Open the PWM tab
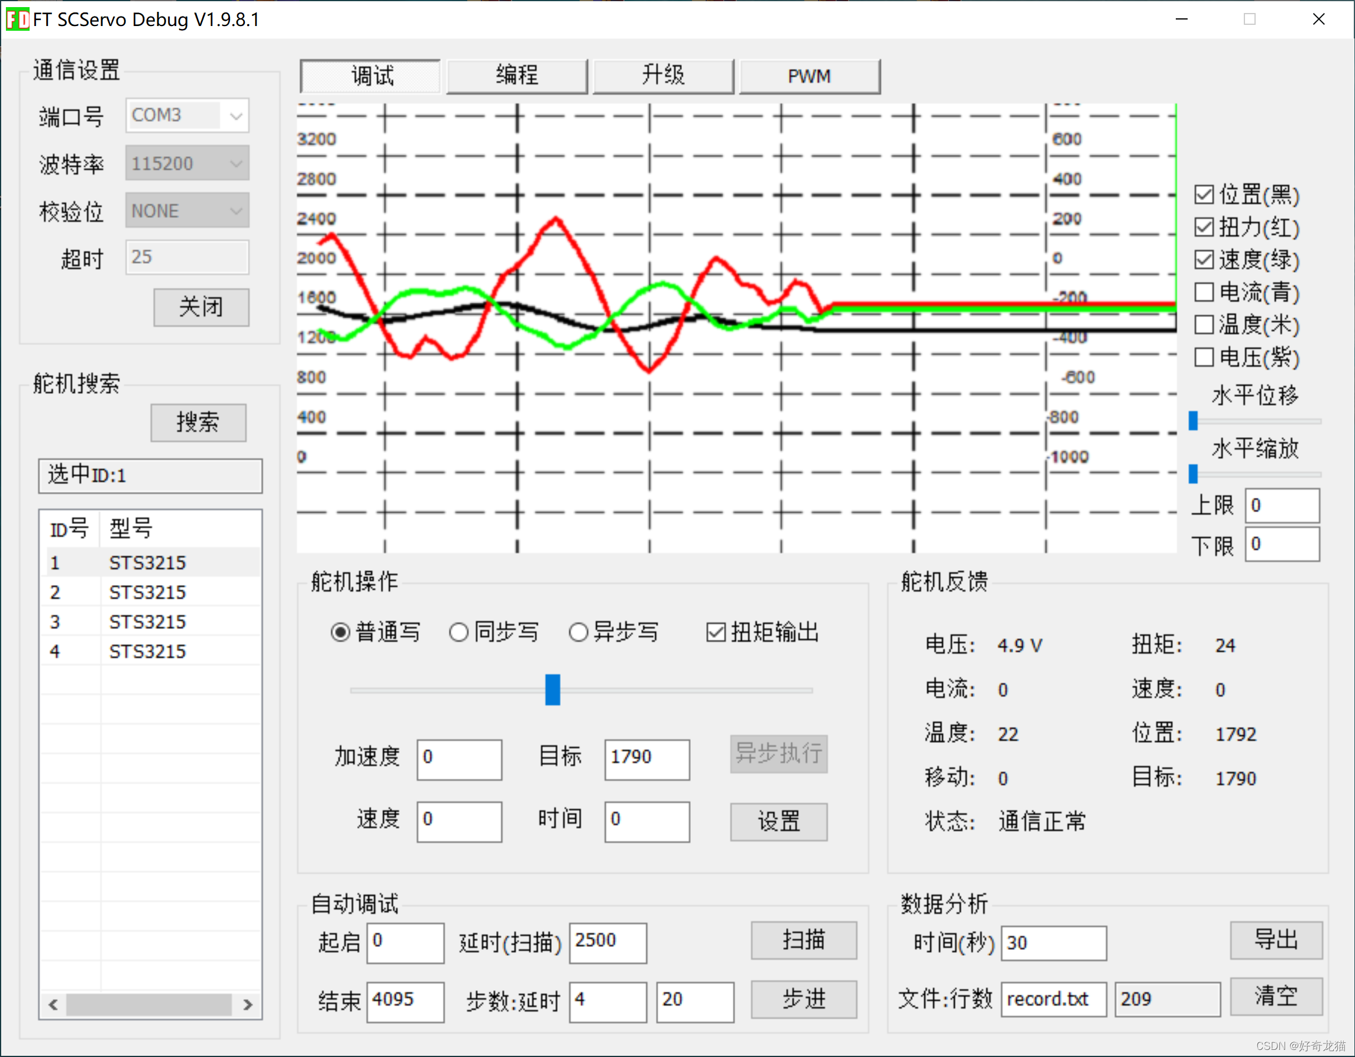This screenshot has height=1057, width=1355. (809, 76)
